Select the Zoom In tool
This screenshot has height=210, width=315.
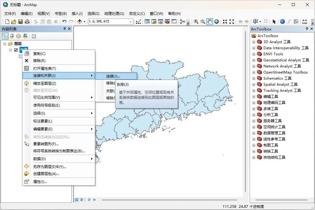[x=196, y=21]
